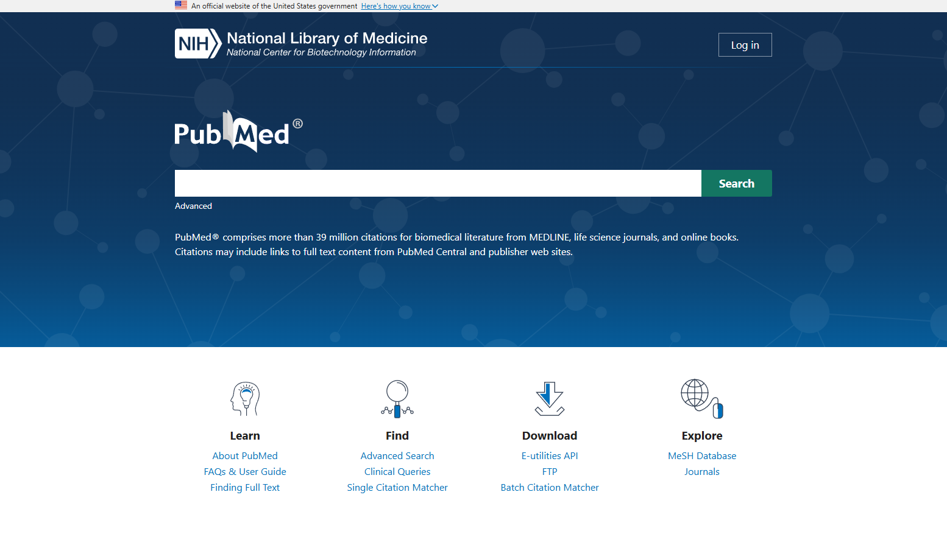
Task: Click the US flag icon
Action: tap(181, 5)
